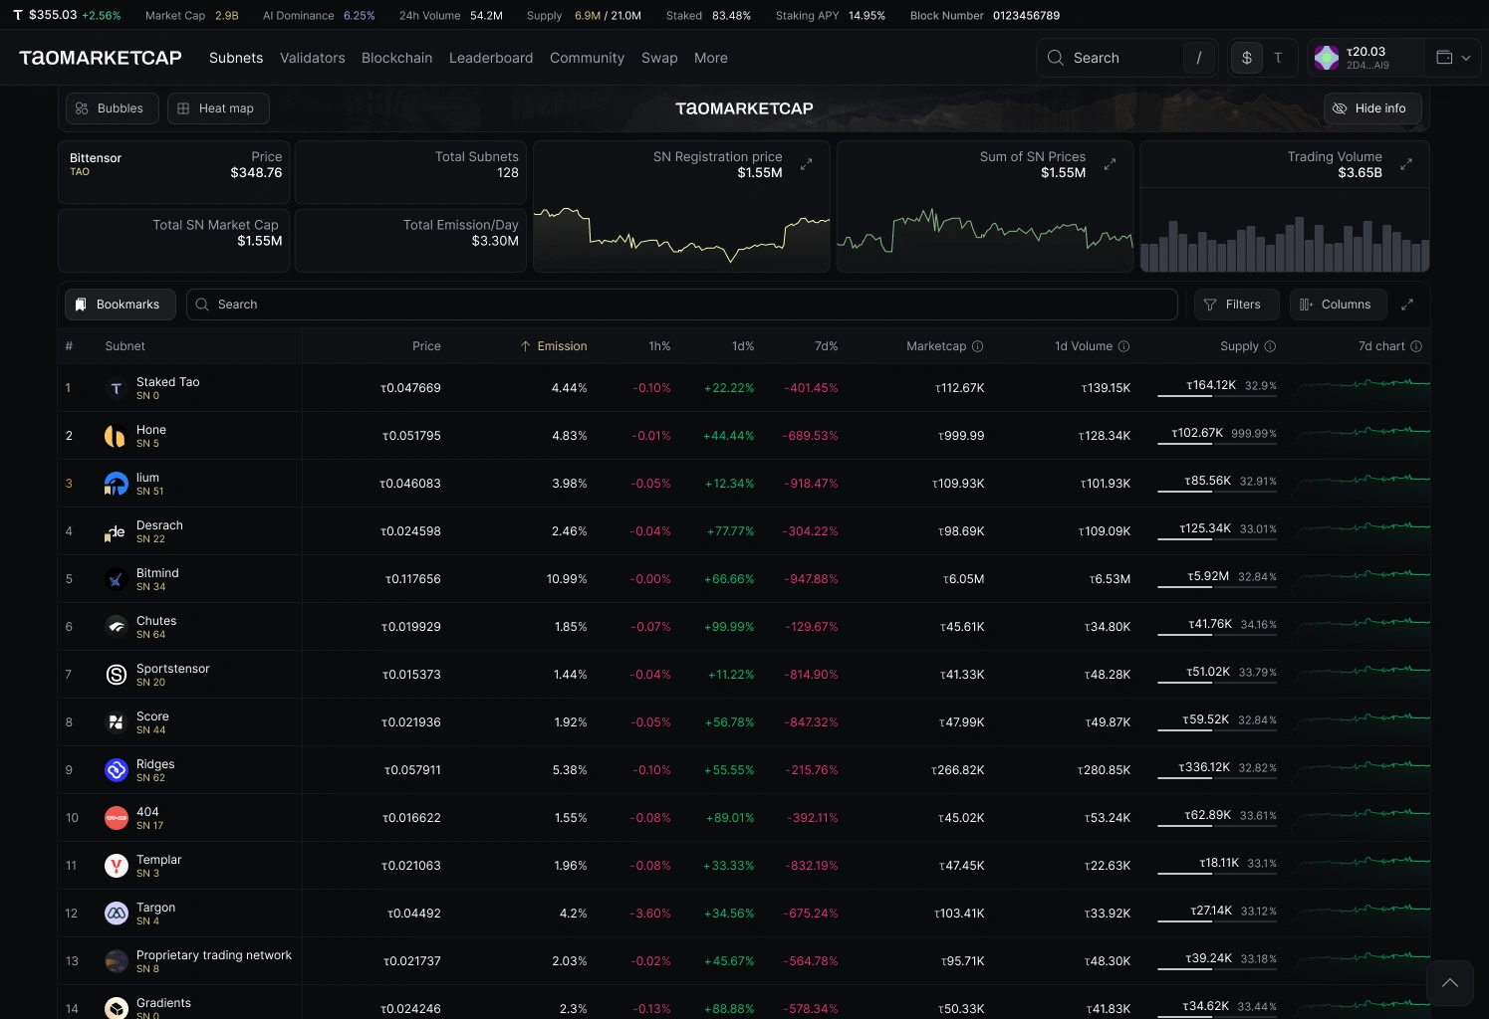Expand the SN Registration price chart
This screenshot has width=1489, height=1019.
(x=806, y=164)
